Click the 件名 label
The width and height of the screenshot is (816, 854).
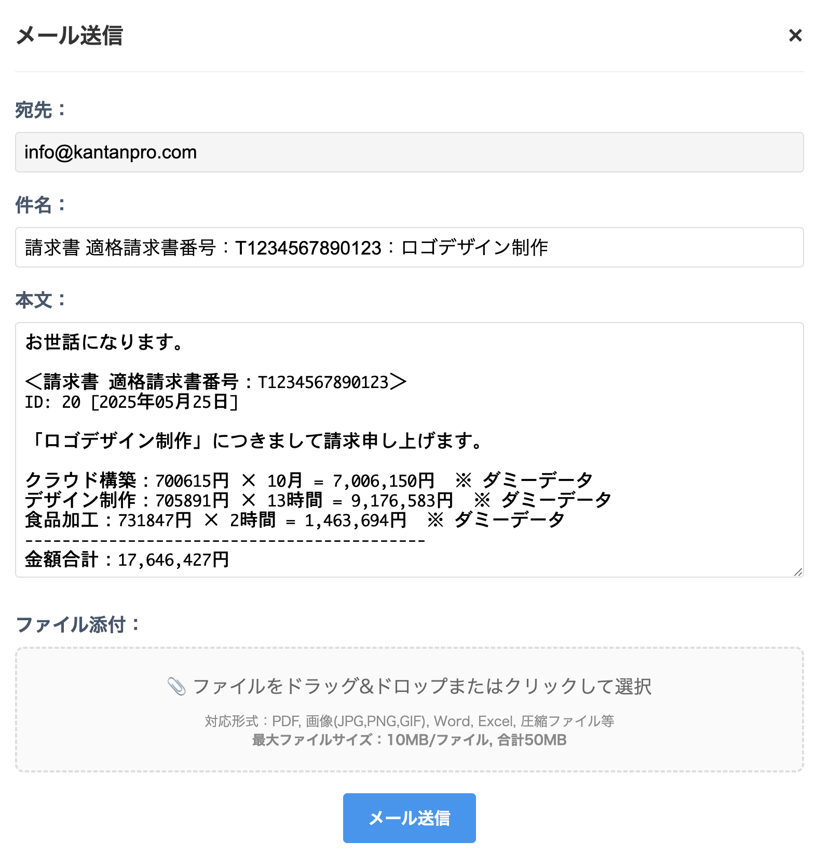tap(40, 205)
